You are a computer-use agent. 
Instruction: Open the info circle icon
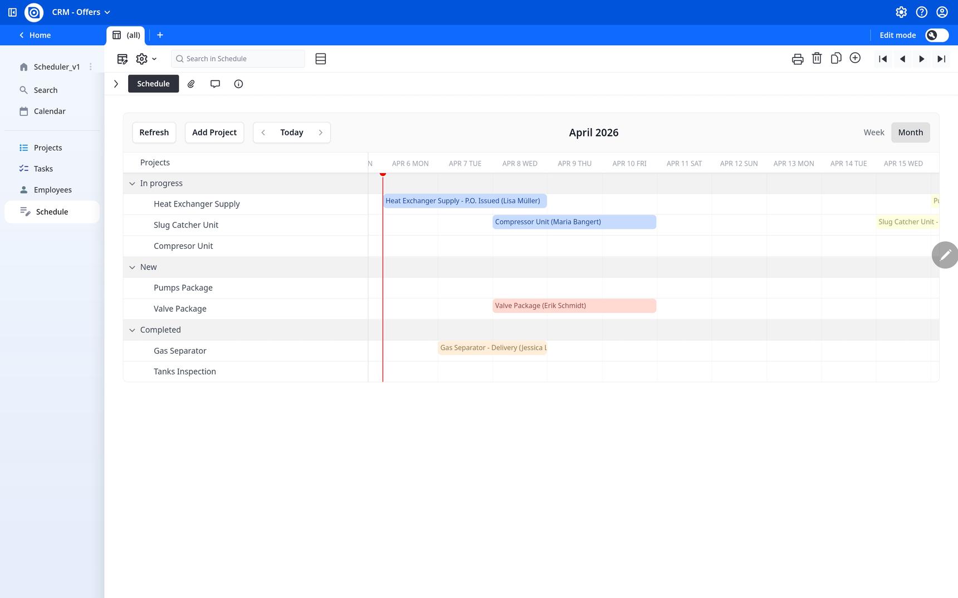pos(238,84)
